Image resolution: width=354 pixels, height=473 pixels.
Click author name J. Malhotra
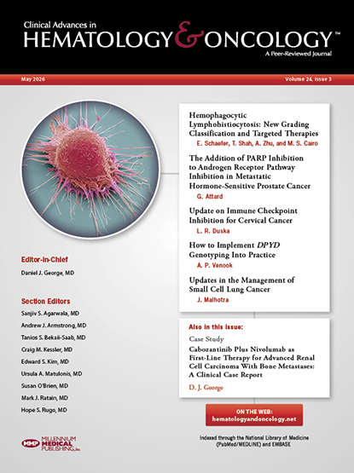click(x=212, y=300)
